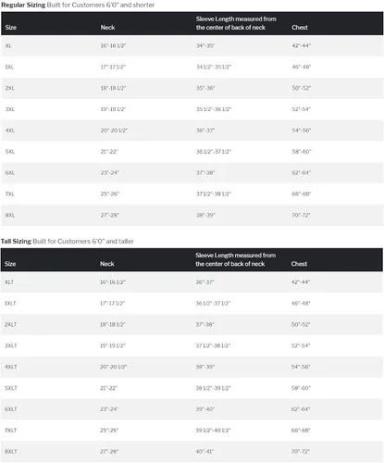The image size is (384, 463).
Task: Click neck measurement 20"-20 1/2" in 4XL row
Action: pyautogui.click(x=114, y=131)
